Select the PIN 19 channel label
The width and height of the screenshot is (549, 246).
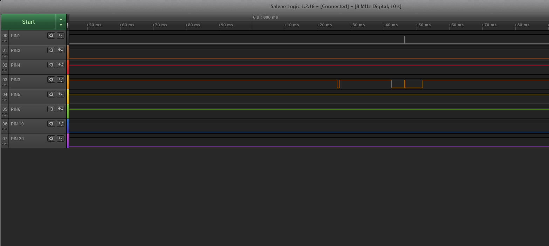pos(18,124)
